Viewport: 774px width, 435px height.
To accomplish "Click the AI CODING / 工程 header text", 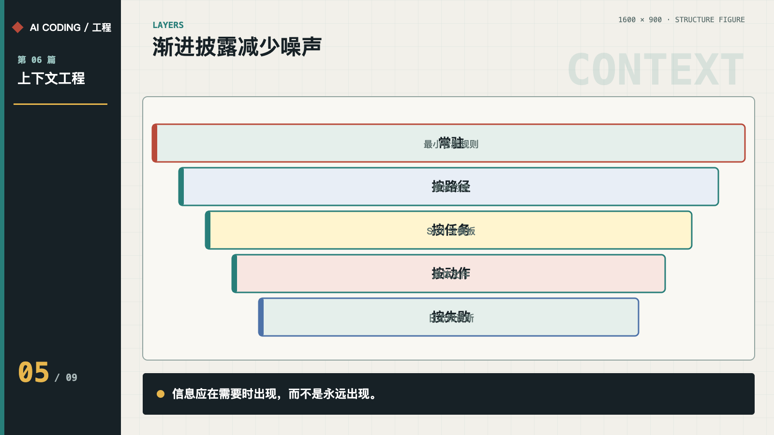I will coord(71,28).
